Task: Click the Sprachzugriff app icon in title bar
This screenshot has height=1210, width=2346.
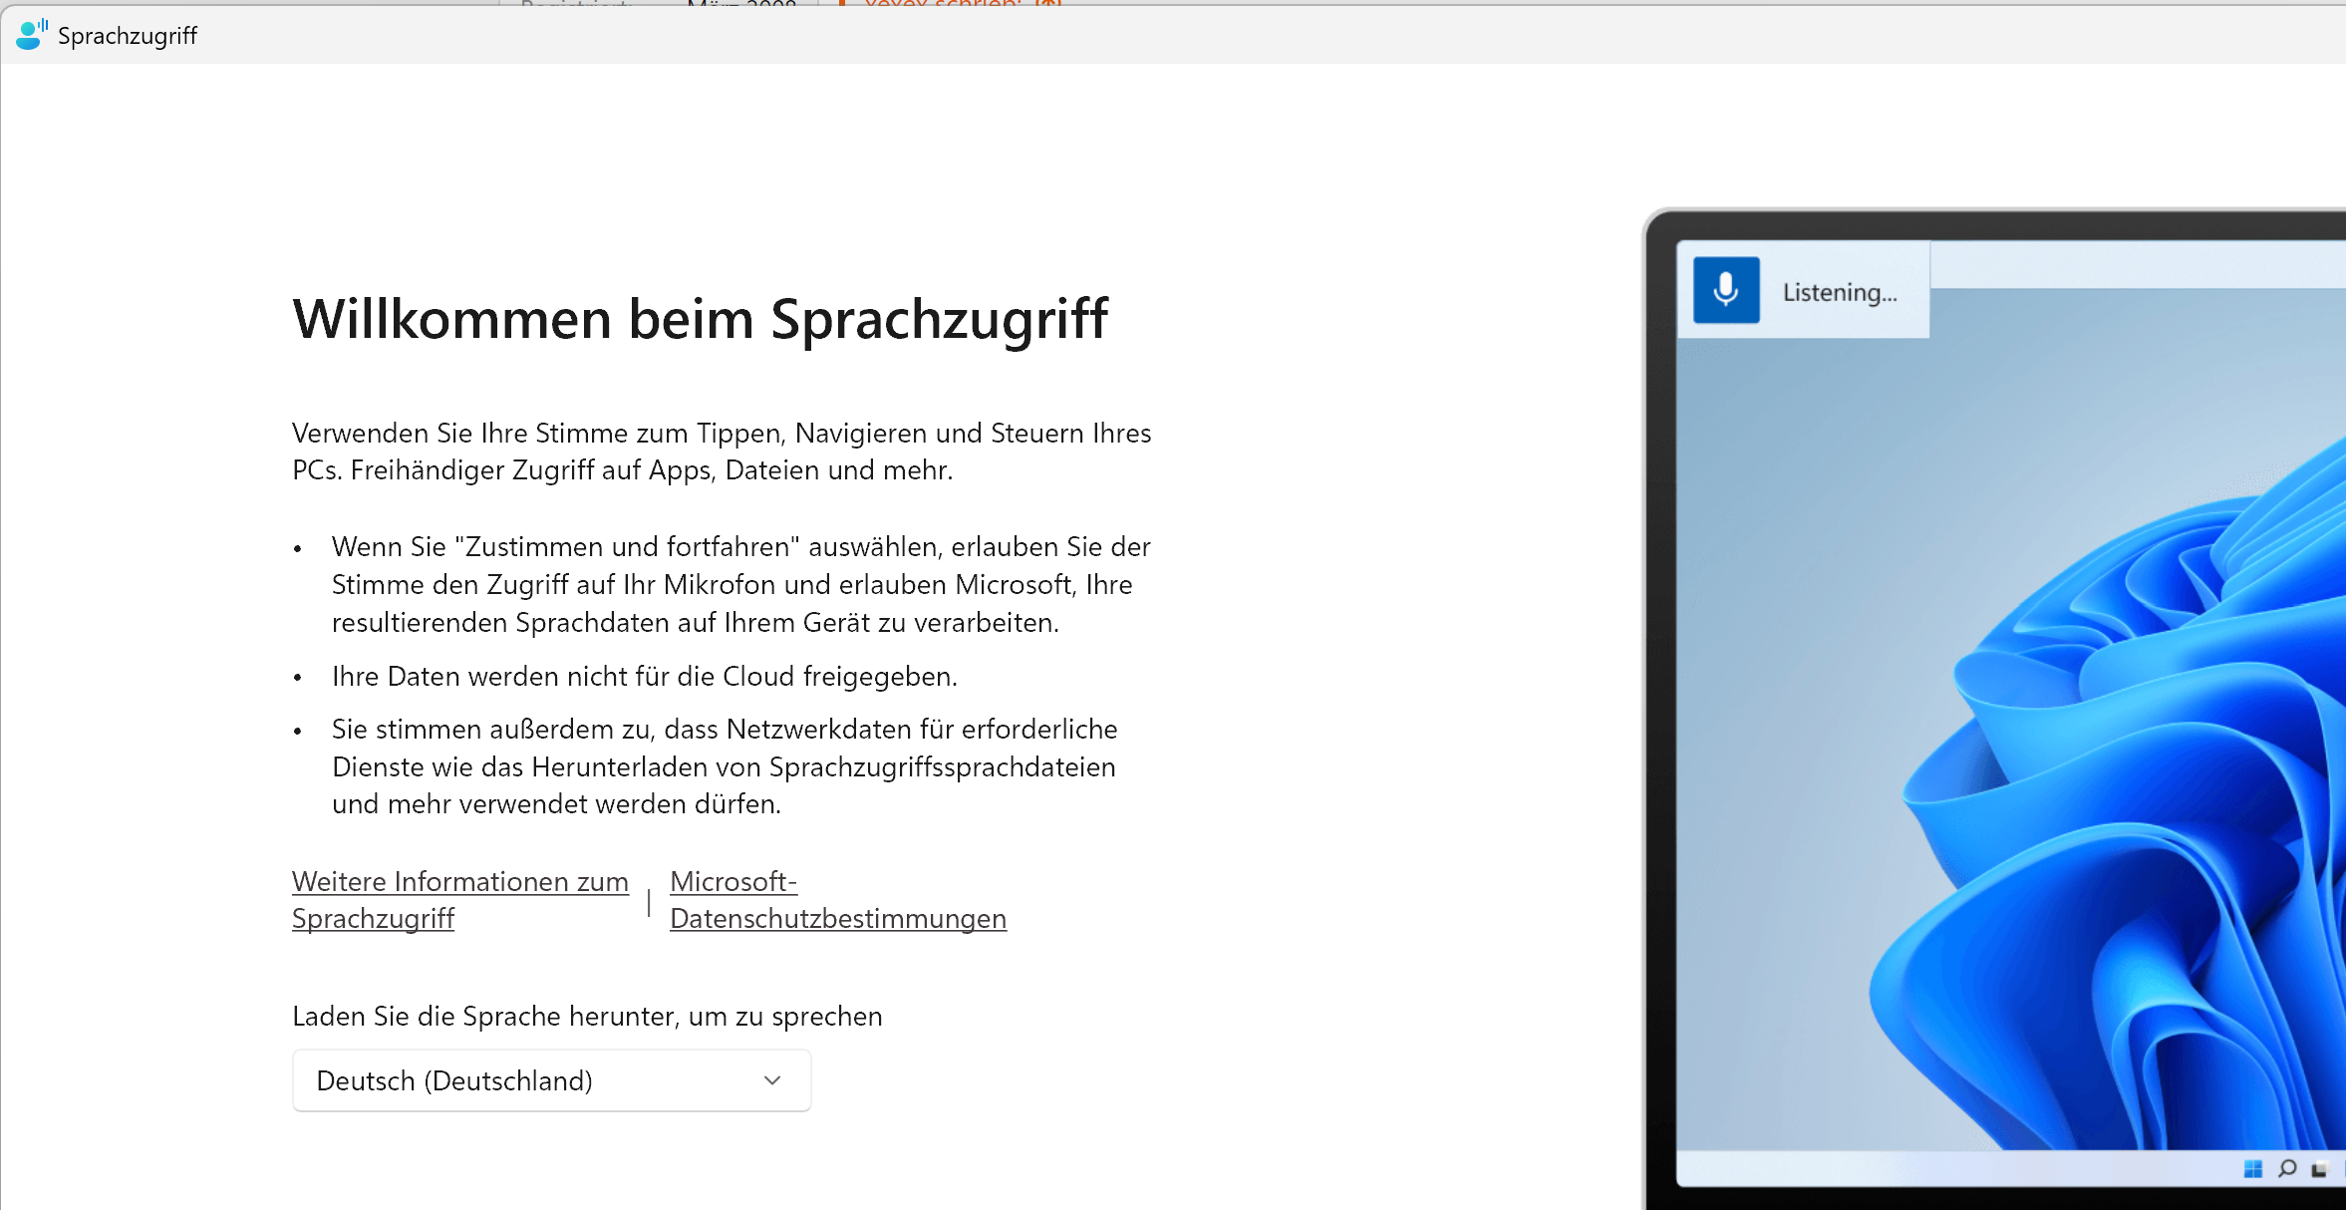Action: 32,35
